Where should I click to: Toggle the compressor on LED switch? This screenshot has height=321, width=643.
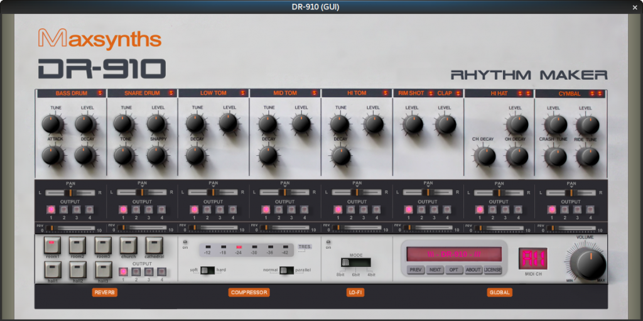pos(185,242)
